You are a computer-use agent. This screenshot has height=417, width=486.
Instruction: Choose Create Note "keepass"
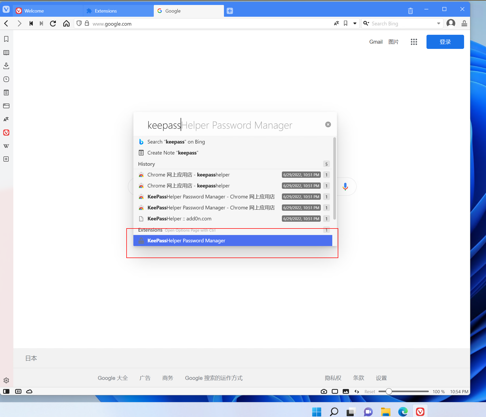pos(233,153)
